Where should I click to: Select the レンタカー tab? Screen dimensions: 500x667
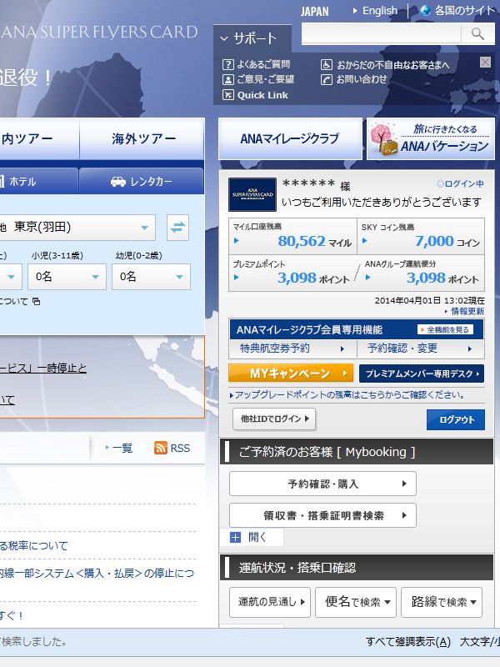tap(142, 181)
